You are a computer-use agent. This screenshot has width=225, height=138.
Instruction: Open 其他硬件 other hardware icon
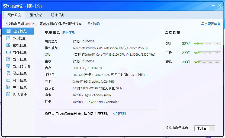point(8,94)
